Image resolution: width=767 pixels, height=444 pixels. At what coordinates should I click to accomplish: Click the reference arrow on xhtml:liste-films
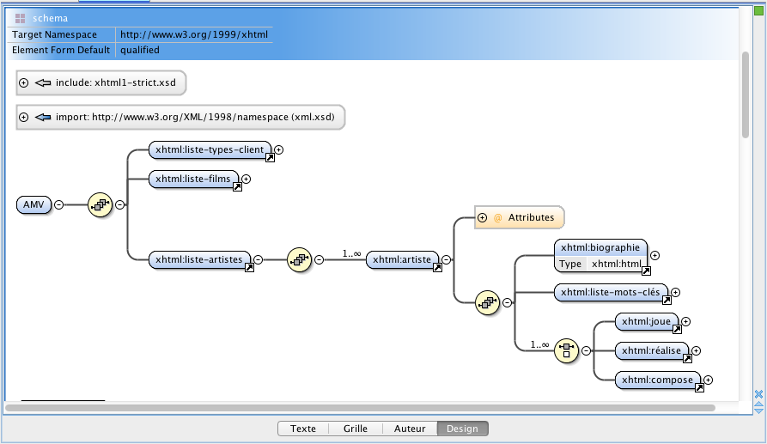tap(237, 187)
